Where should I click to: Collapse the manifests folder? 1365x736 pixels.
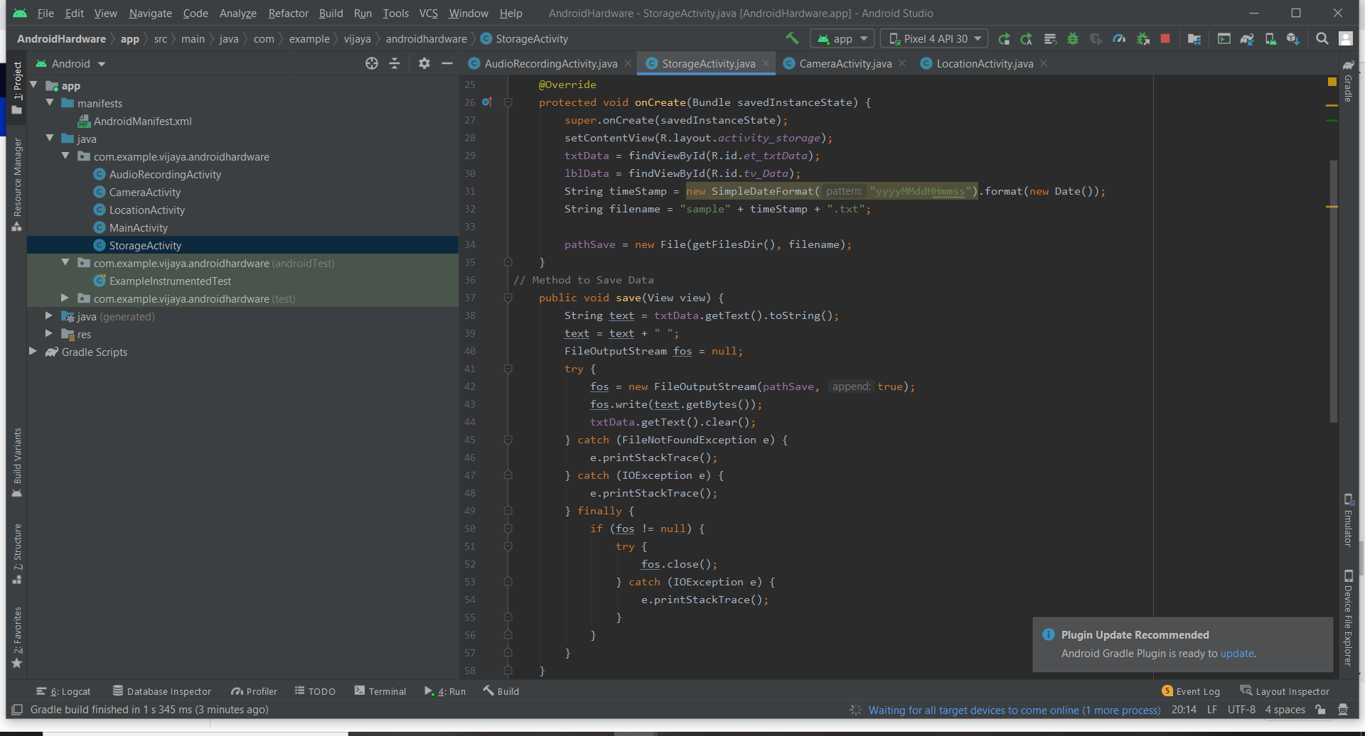point(50,103)
